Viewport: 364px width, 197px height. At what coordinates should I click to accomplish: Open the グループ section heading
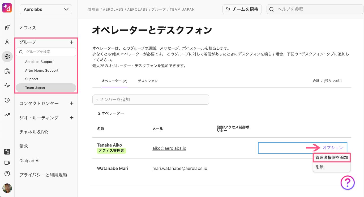click(x=28, y=42)
